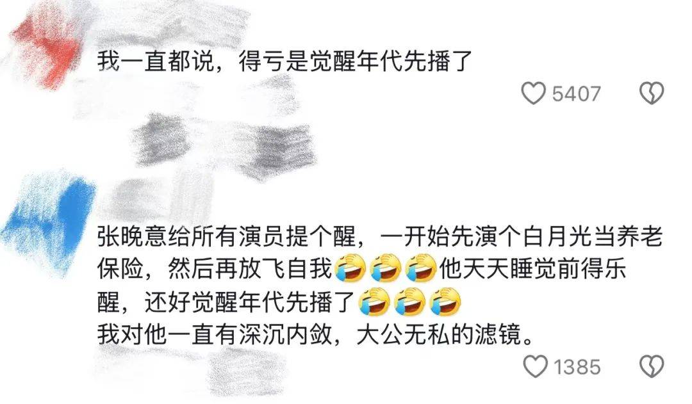Click the line 我对他一直有深沉内敛
Screen dimensions: 692x404
[x=315, y=335]
